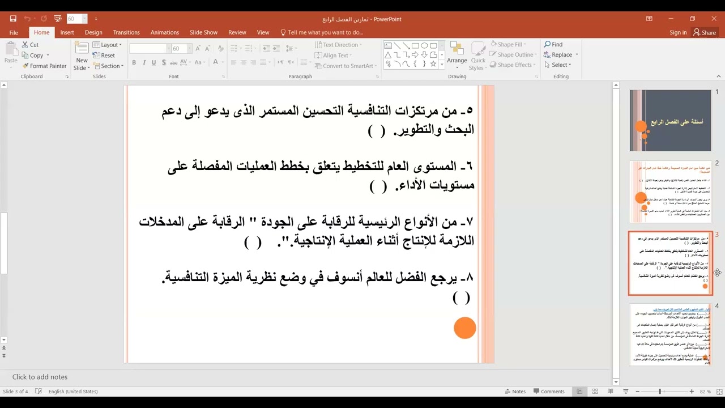725x408 pixels.
Task: Toggle the Comments pane button
Action: (x=549, y=392)
